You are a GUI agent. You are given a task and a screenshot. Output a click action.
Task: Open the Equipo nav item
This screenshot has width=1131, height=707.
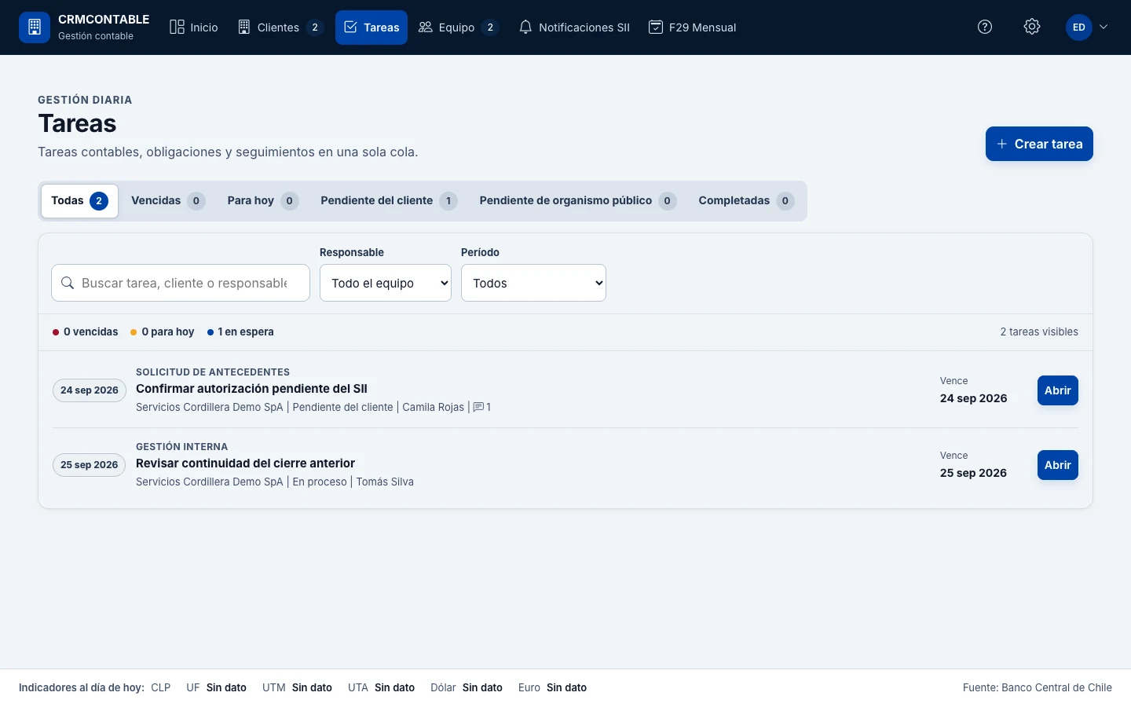(459, 27)
